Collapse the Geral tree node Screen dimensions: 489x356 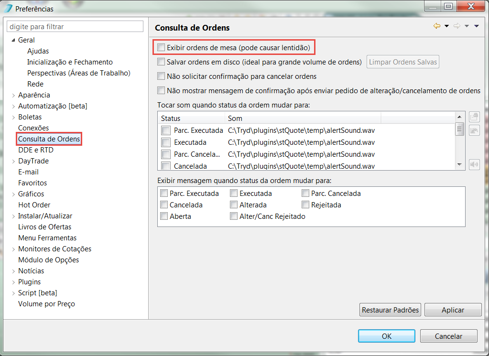pyautogui.click(x=13, y=40)
